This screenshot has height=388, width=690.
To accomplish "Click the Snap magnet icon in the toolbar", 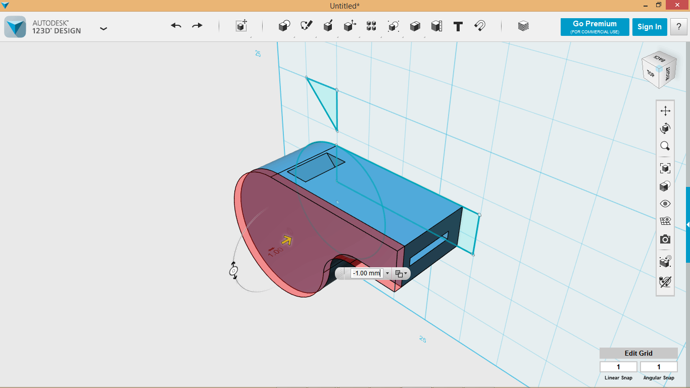I will click(480, 26).
